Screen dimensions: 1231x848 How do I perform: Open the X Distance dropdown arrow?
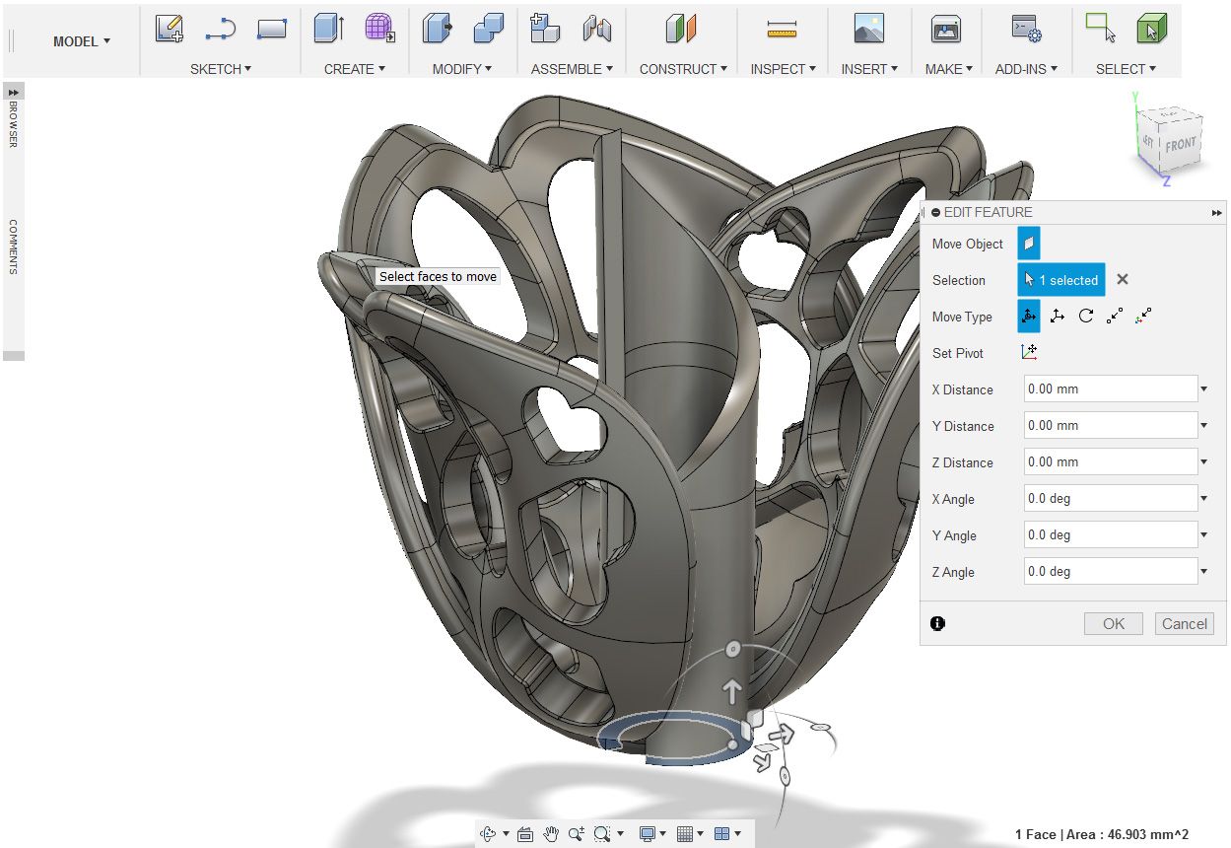[x=1204, y=389]
